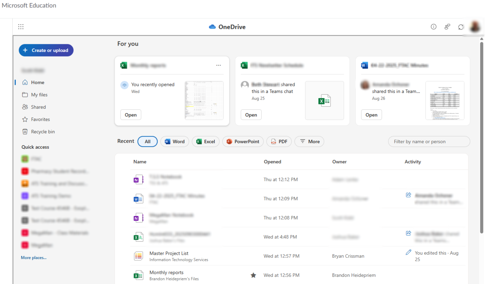Click the Owner column header
Viewport: 487px width, 284px height.
coord(339,162)
